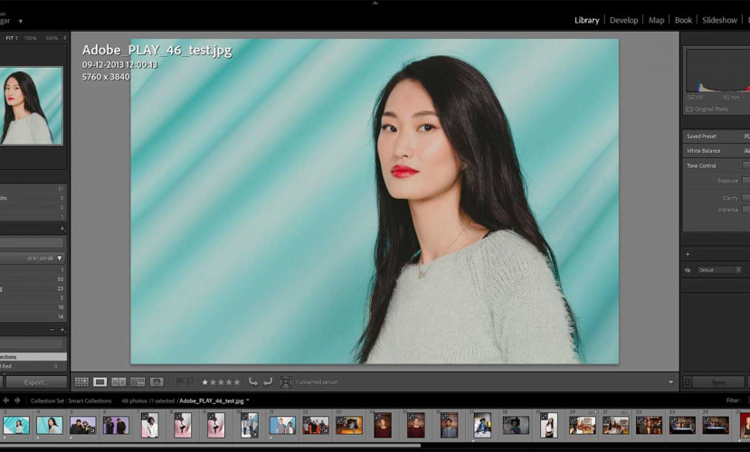Open the White Balance dropdown
750x452 pixels.
pos(745,151)
